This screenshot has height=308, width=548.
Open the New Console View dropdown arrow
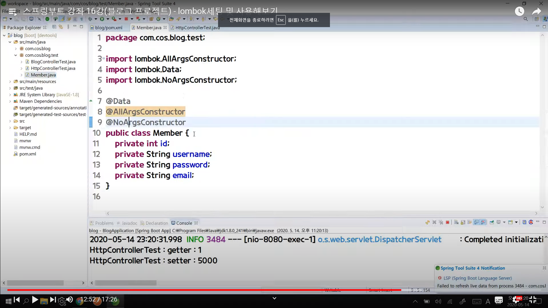click(516, 222)
